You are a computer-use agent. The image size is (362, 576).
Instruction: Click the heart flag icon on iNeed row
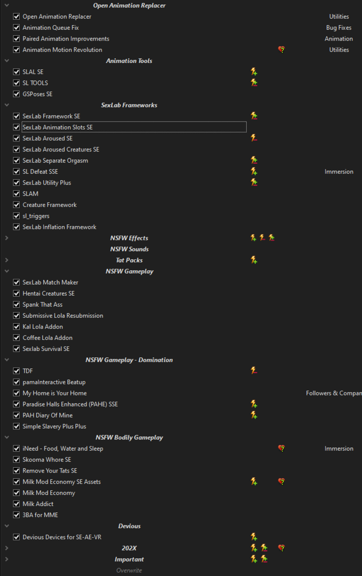point(281,448)
